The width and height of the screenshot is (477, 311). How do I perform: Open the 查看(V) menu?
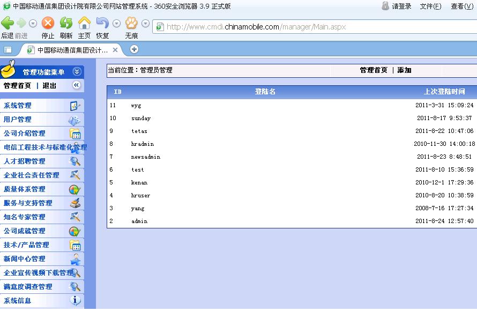(x=462, y=6)
